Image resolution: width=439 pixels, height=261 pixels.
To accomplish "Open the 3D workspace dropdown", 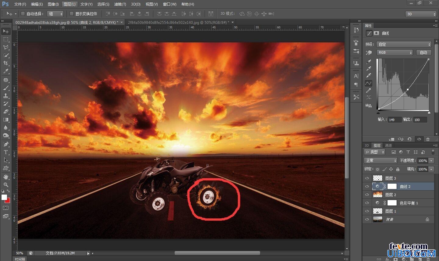I will coord(421,14).
